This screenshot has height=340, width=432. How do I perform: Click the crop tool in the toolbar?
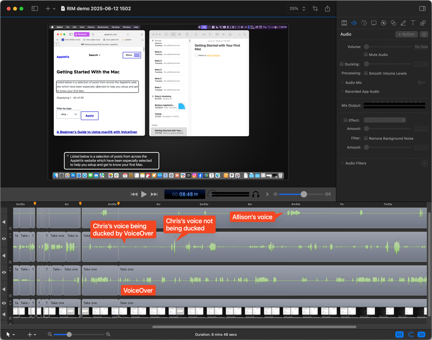click(315, 9)
